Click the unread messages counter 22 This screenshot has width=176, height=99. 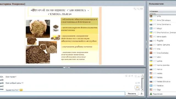[x=137, y=87]
